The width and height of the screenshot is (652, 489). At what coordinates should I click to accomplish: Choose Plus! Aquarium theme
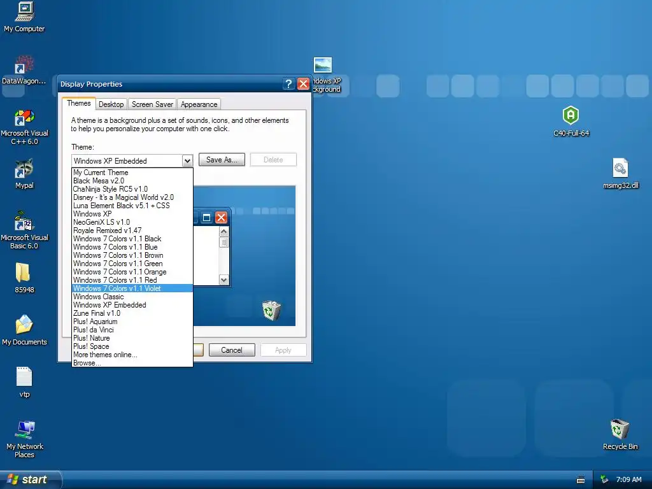[132, 322]
